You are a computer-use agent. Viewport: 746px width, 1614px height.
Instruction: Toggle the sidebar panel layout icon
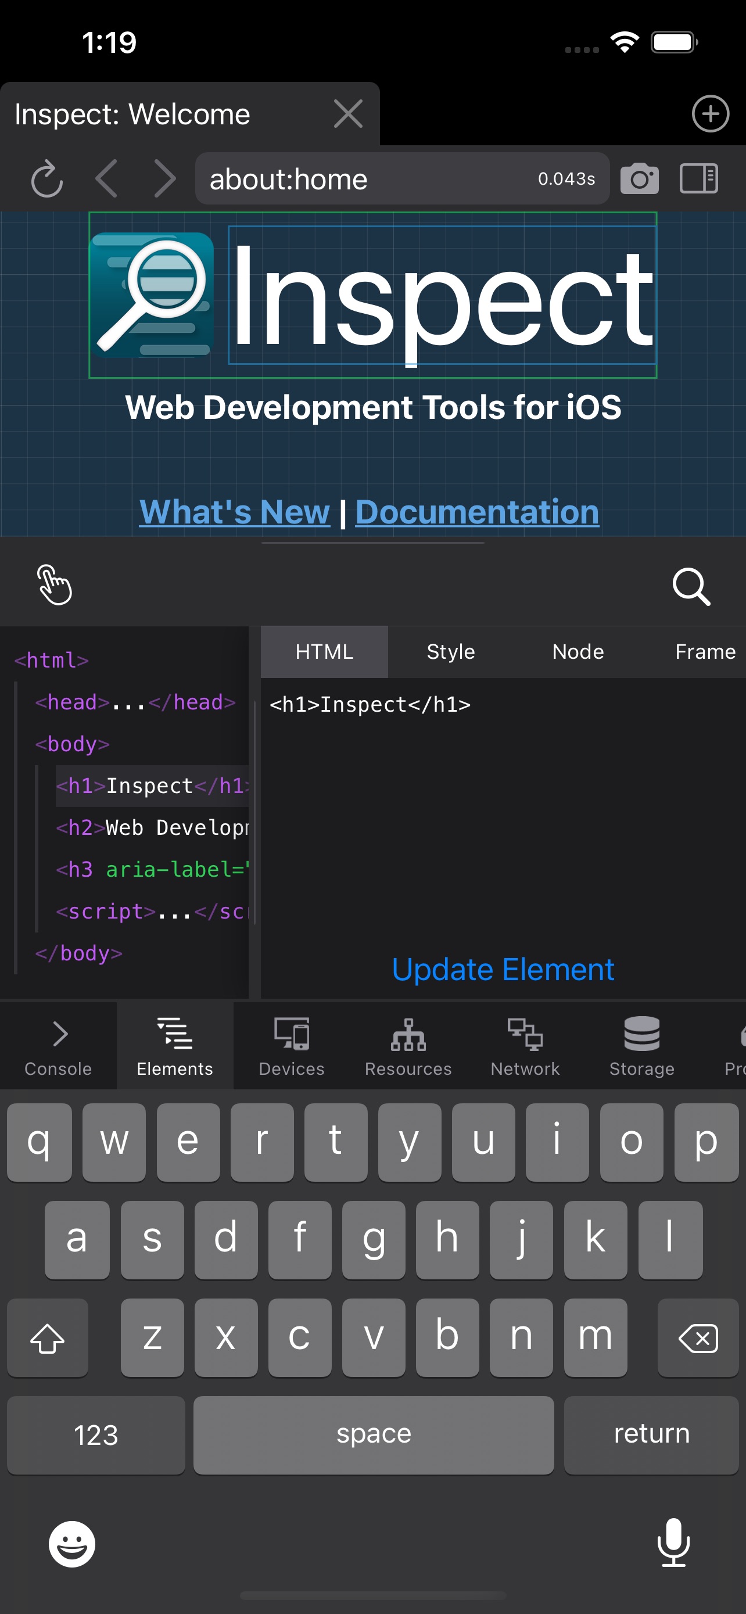pos(698,178)
